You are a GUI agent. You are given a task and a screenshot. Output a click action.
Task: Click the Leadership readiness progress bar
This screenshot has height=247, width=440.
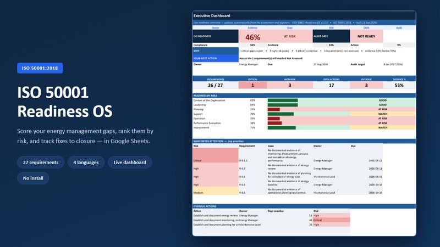tap(283, 105)
